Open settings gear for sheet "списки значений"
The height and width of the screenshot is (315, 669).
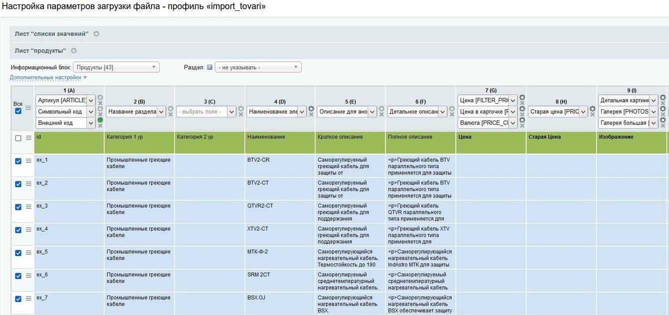click(96, 34)
